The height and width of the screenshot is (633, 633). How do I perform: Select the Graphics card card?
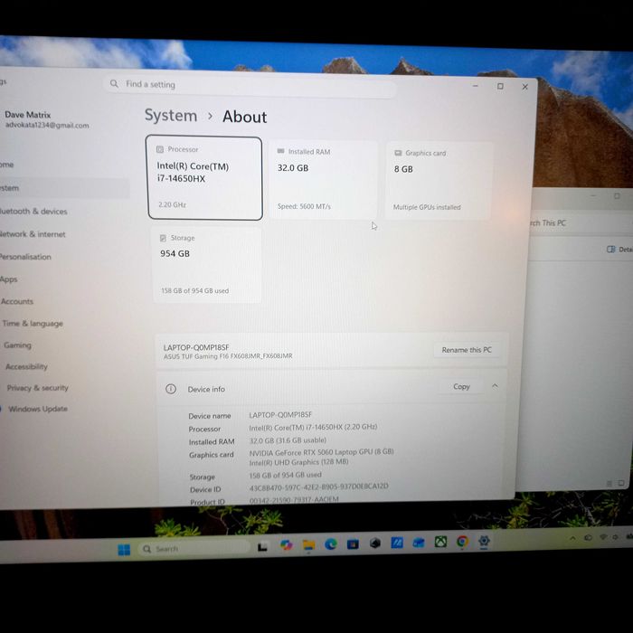point(439,181)
